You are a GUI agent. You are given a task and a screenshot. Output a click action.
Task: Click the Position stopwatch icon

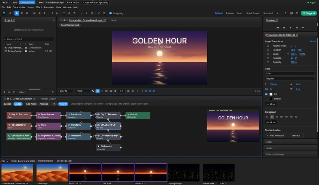click(x=268, y=50)
